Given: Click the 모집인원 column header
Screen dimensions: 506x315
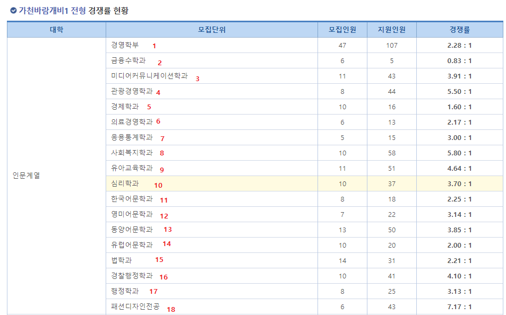Looking at the screenshot, I should coord(342,30).
